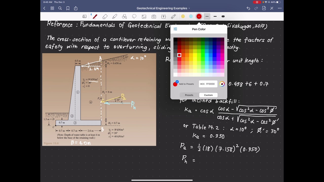Go back using the left chevron

click(x=44, y=8)
